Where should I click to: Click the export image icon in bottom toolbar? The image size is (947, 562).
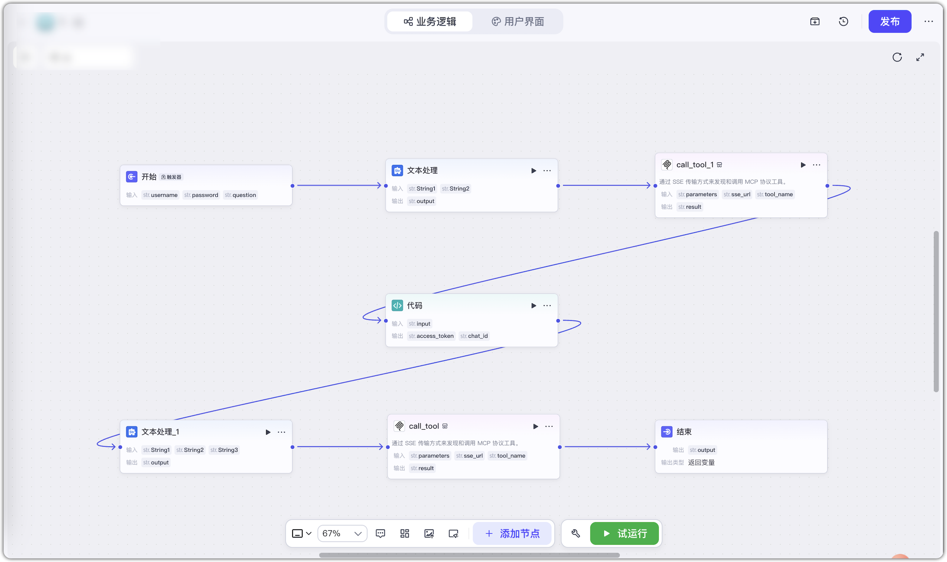pyautogui.click(x=429, y=533)
